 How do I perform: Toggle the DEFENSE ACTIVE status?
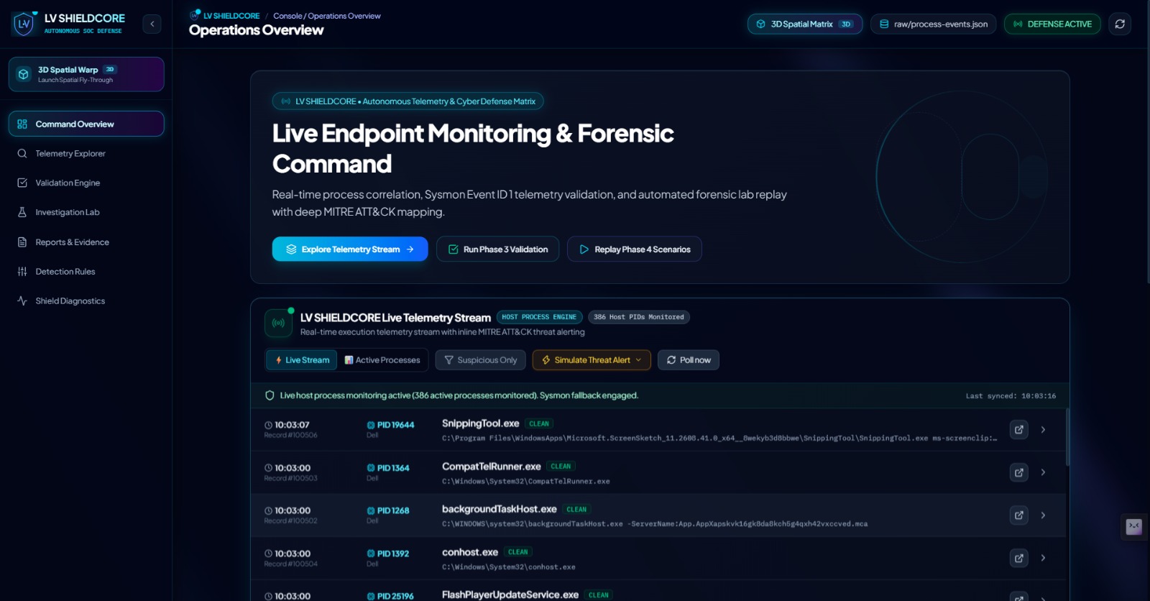[x=1052, y=24]
